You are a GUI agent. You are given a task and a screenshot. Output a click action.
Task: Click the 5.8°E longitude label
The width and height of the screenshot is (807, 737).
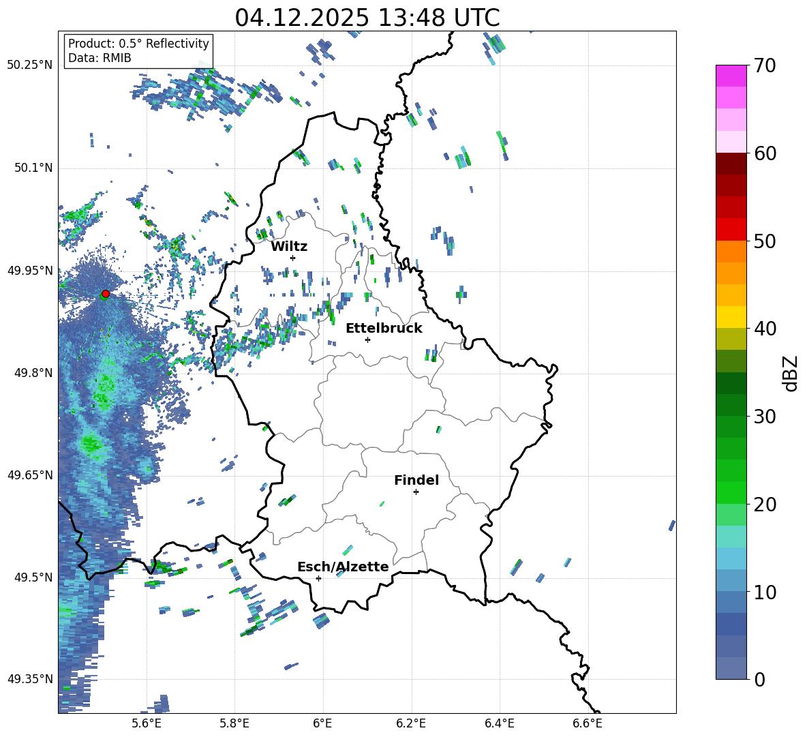[x=234, y=723]
